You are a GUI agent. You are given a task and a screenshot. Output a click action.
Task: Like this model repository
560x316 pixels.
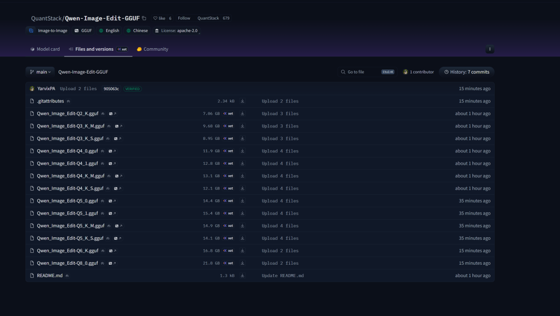[159, 18]
